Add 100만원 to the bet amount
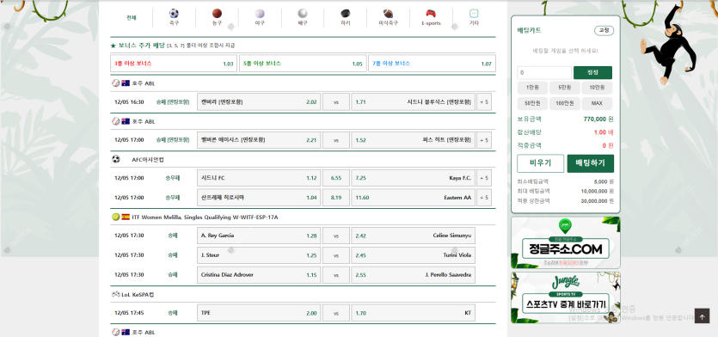Screen dimensions: 718x337 (x=565, y=103)
